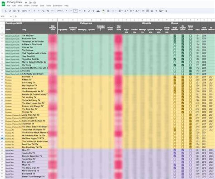Format as currency
The image size is (215, 179).
pyautogui.click(x=34, y=11)
